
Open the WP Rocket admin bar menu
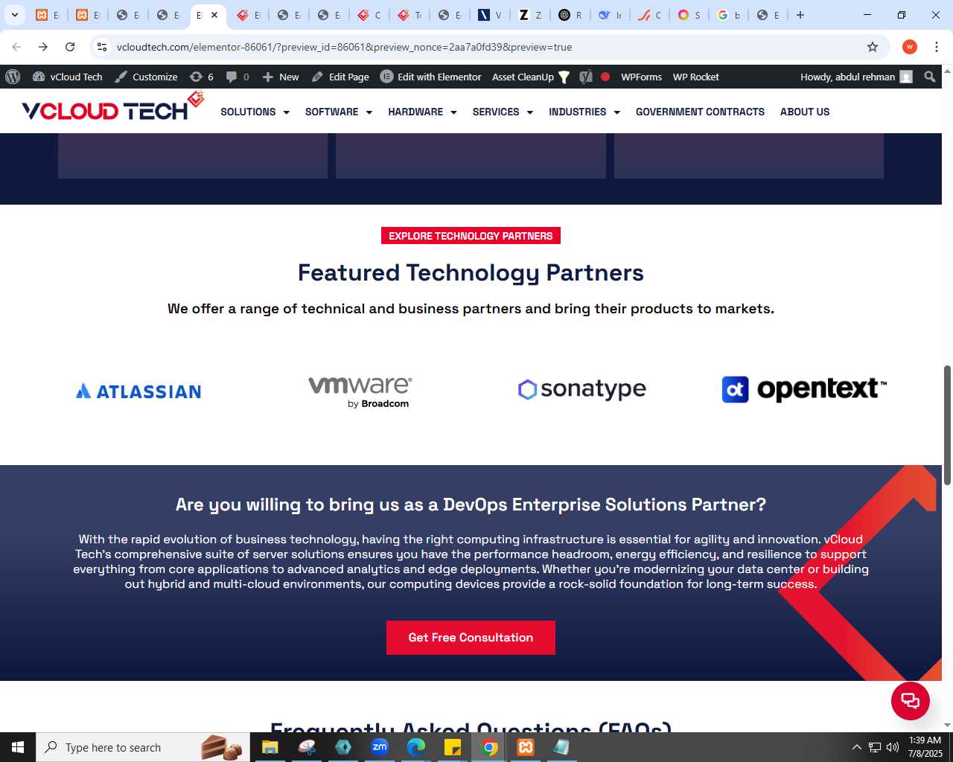(x=696, y=77)
